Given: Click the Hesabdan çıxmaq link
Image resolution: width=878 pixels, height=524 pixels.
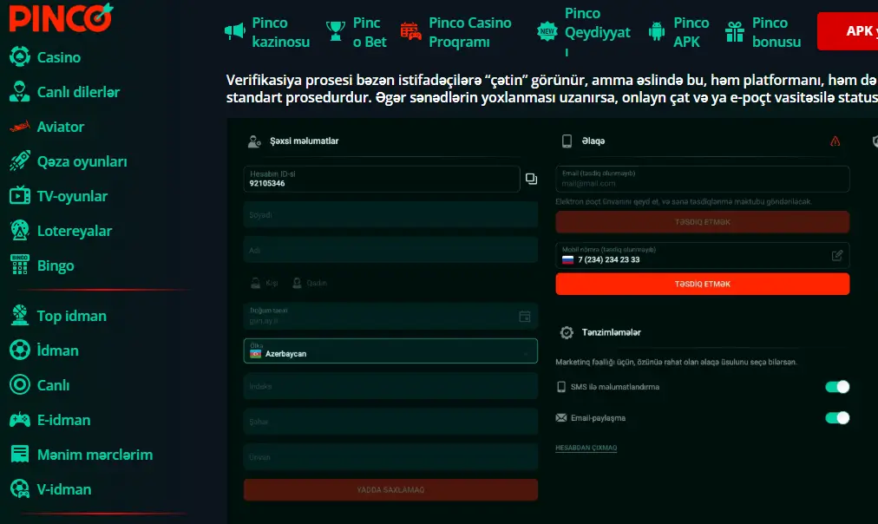Looking at the screenshot, I should [586, 448].
